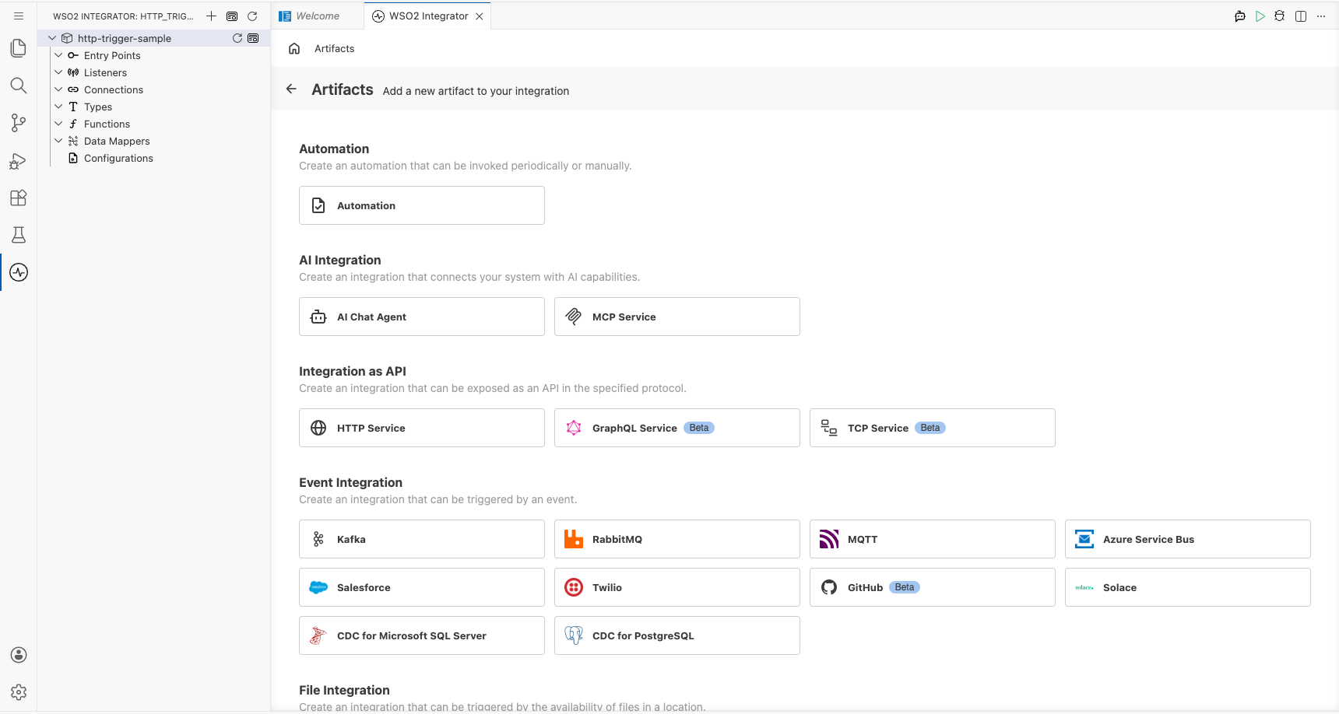The height and width of the screenshot is (714, 1339).
Task: Click the hamburger menu icon
Action: pos(19,16)
